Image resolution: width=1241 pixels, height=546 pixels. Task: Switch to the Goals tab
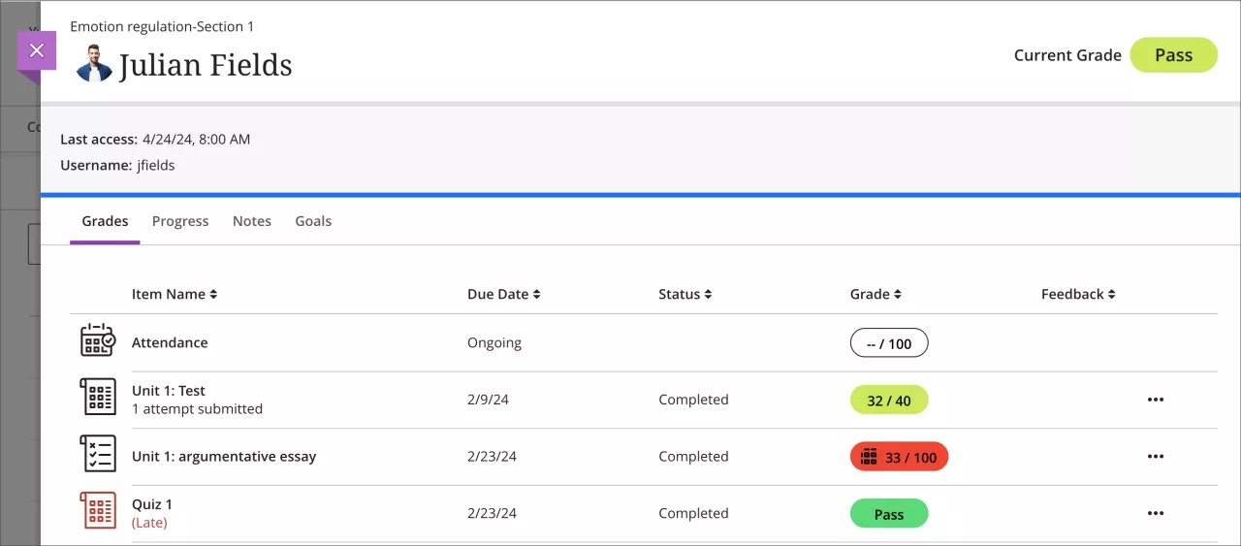[313, 221]
